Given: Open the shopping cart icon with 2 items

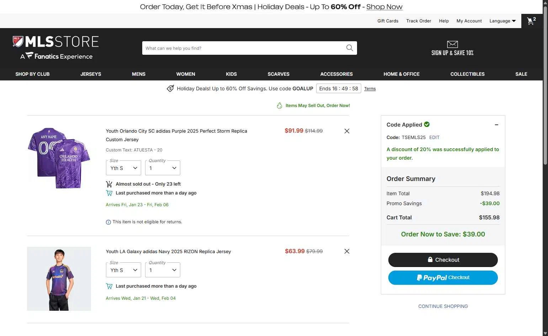Looking at the screenshot, I should [532, 21].
